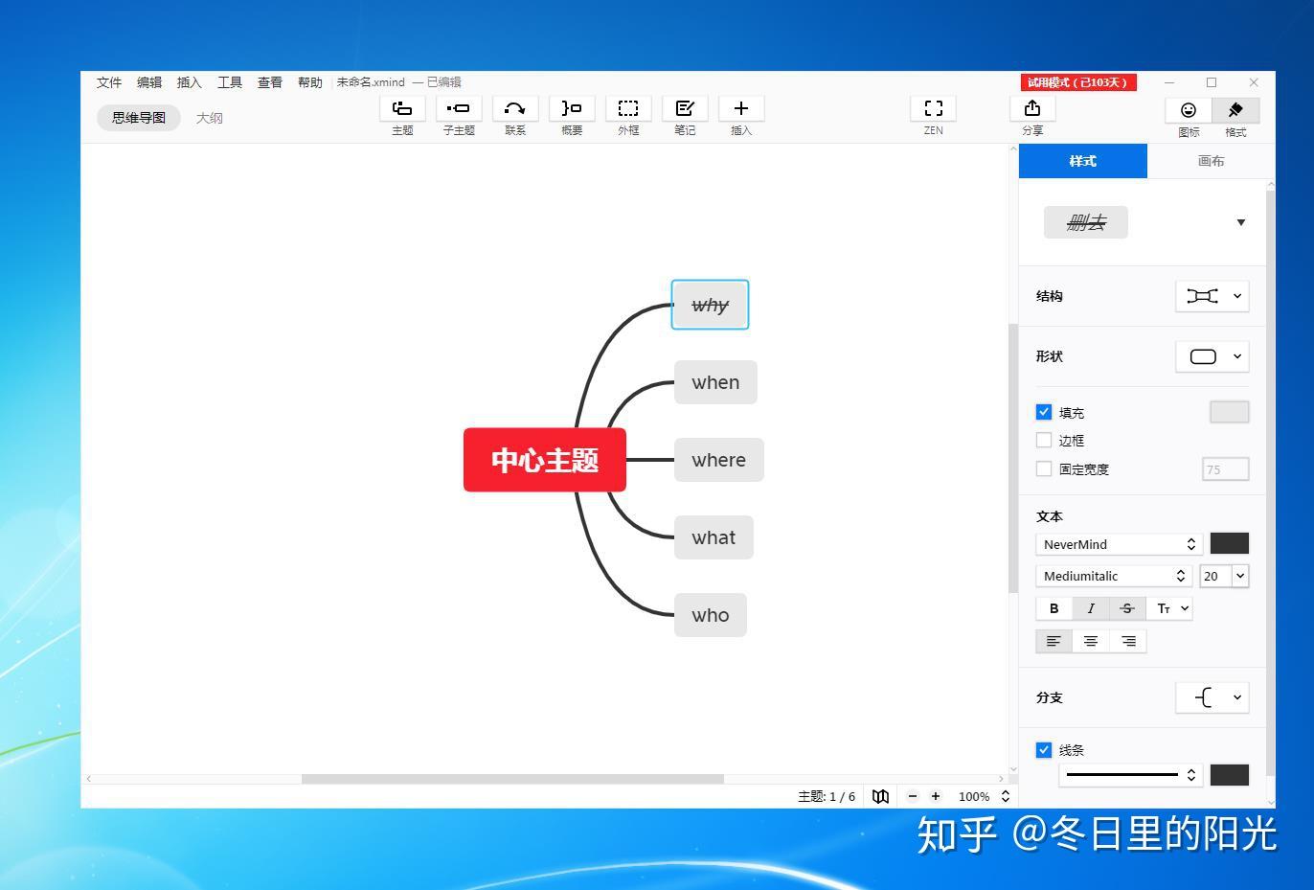
Task: Click the canvas horizontal scrollbar thumb
Action: (x=512, y=779)
